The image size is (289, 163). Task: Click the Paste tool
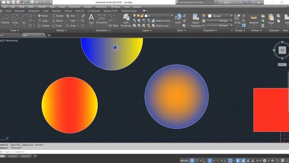(x=271, y=19)
